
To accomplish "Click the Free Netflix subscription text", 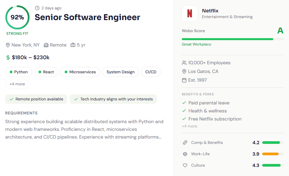I will [215, 119].
